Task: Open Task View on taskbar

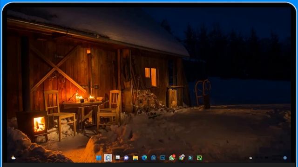Action: point(118,158)
